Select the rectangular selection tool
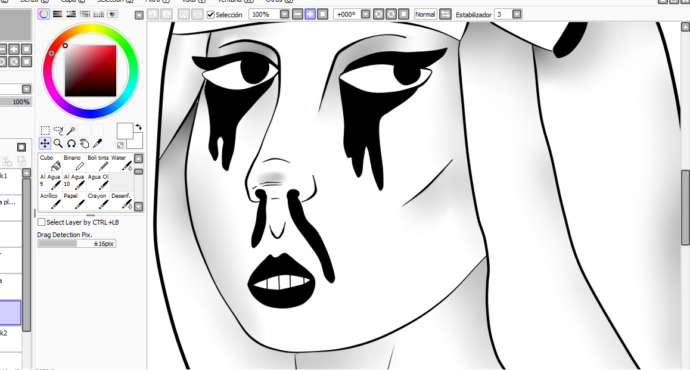This screenshot has width=690, height=370. pos(45,130)
